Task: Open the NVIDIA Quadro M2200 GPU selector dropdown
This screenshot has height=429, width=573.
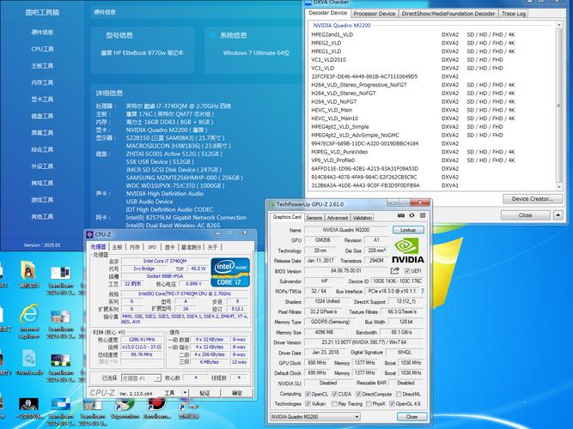Action: (x=315, y=417)
